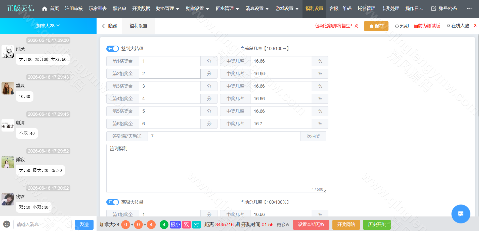The height and width of the screenshot is (231, 479).
Task: Open 盛夏's avatar picture
Action: point(8,88)
